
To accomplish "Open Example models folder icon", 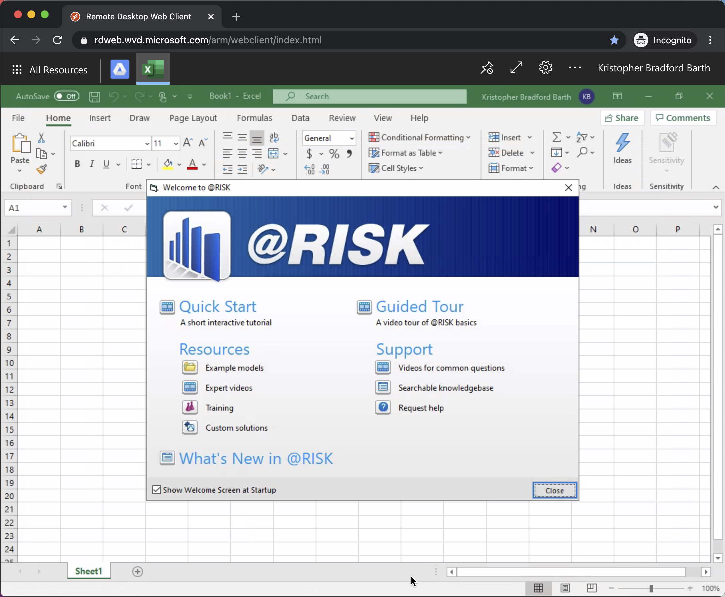I will pyautogui.click(x=190, y=367).
